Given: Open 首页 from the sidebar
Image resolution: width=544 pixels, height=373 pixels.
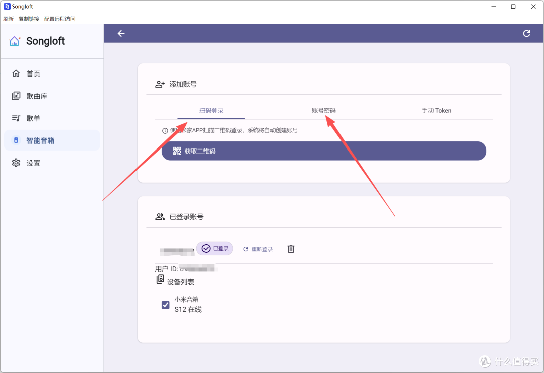Looking at the screenshot, I should coord(52,74).
